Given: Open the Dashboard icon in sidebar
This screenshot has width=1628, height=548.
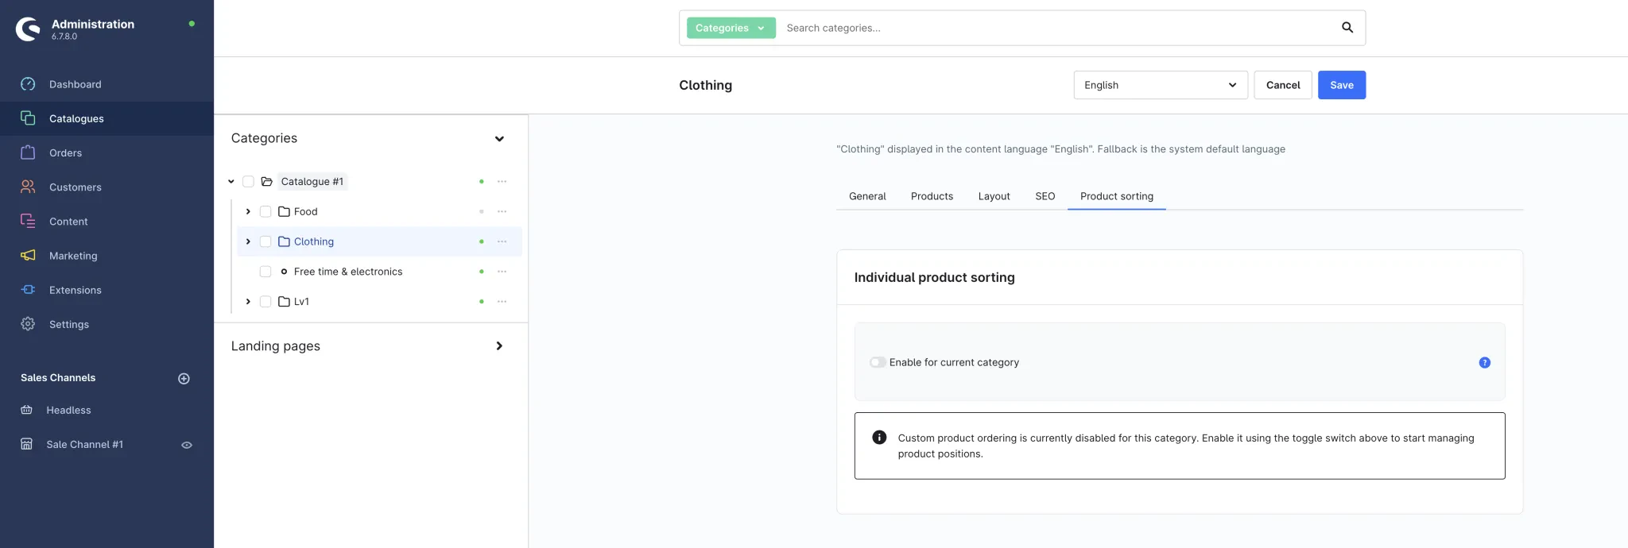Looking at the screenshot, I should tap(28, 84).
